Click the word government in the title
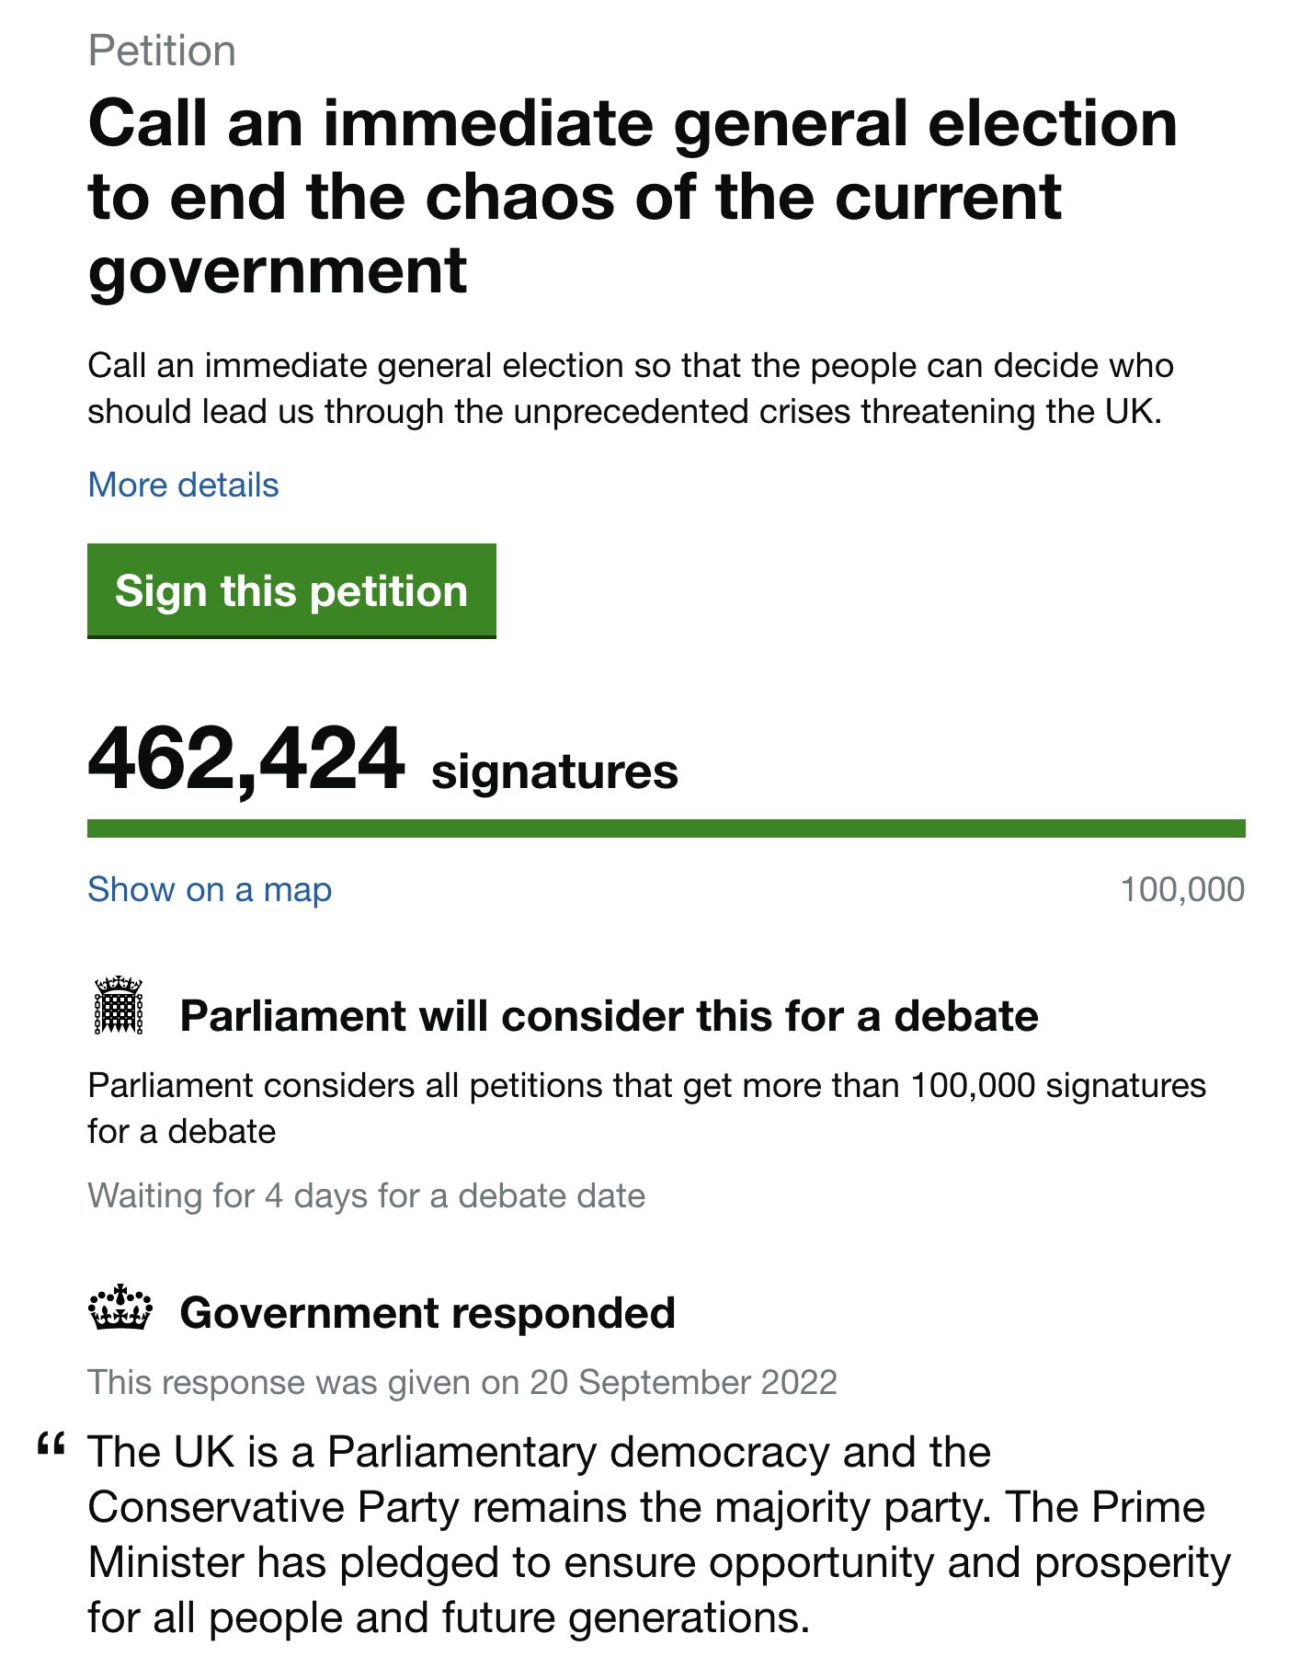This screenshot has height=1668, width=1311. point(278,270)
